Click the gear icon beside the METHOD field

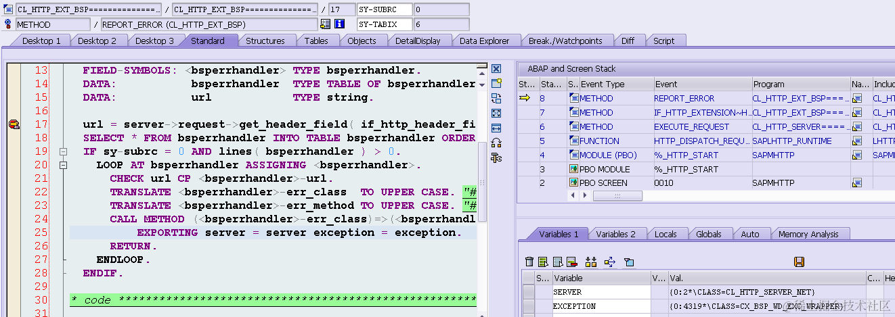point(8,24)
